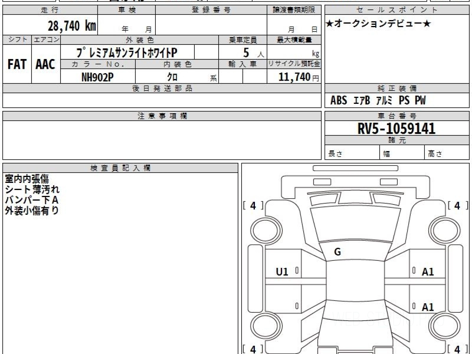Click the 年 月 date cell under 車検
Viewport: 472px width, 354px height.
click(127, 25)
